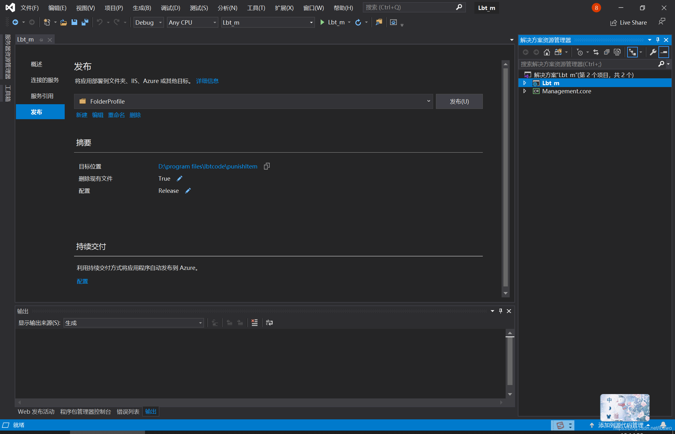The height and width of the screenshot is (434, 675).
Task: Click the 删除 profile link
Action: 135,115
